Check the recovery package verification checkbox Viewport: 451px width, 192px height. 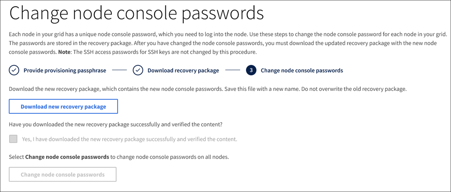click(x=13, y=139)
